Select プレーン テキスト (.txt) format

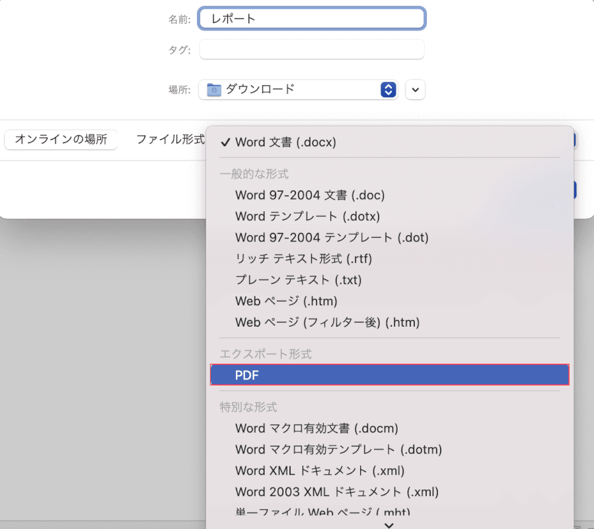[389, 280]
